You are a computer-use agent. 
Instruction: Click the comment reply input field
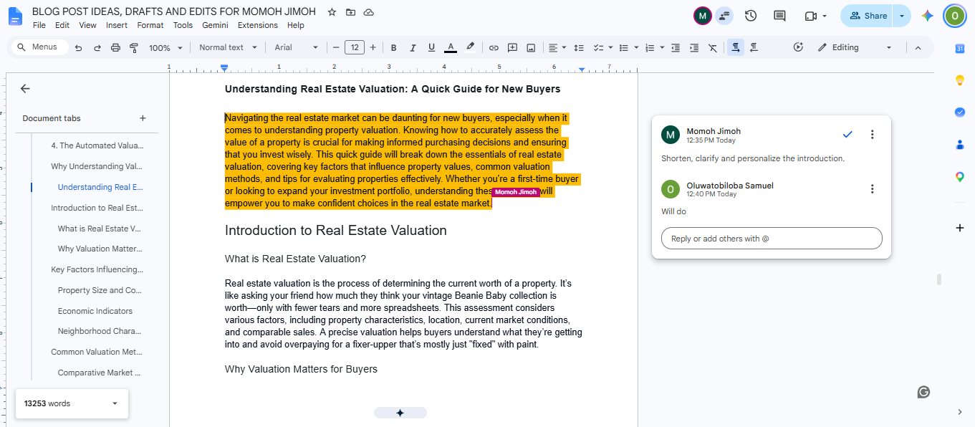point(772,239)
